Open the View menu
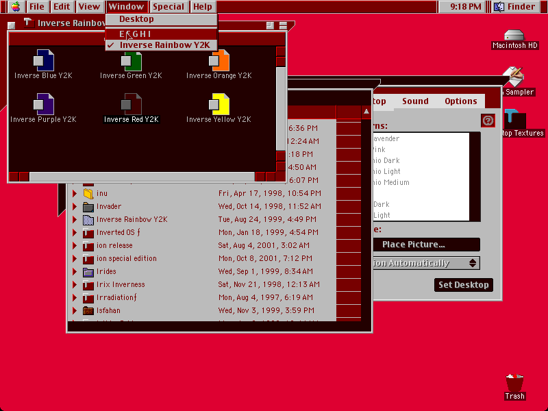 [x=89, y=7]
